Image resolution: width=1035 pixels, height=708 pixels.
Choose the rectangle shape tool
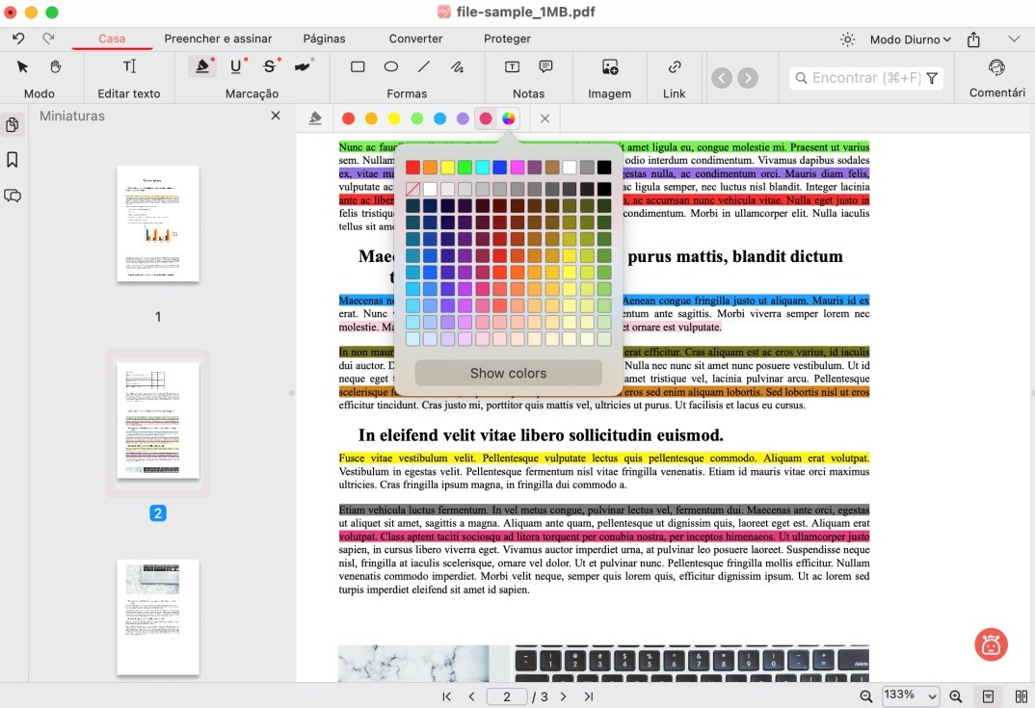[358, 66]
